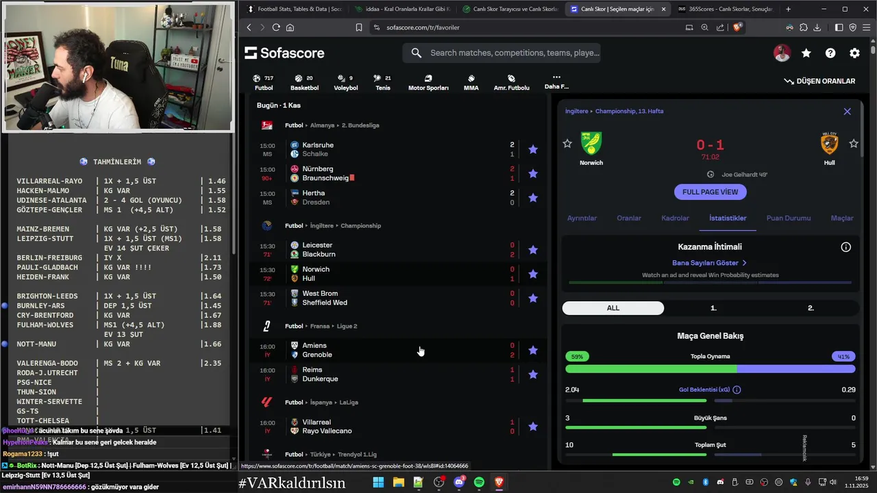
Task: Select second half statistics filter
Action: click(x=811, y=308)
